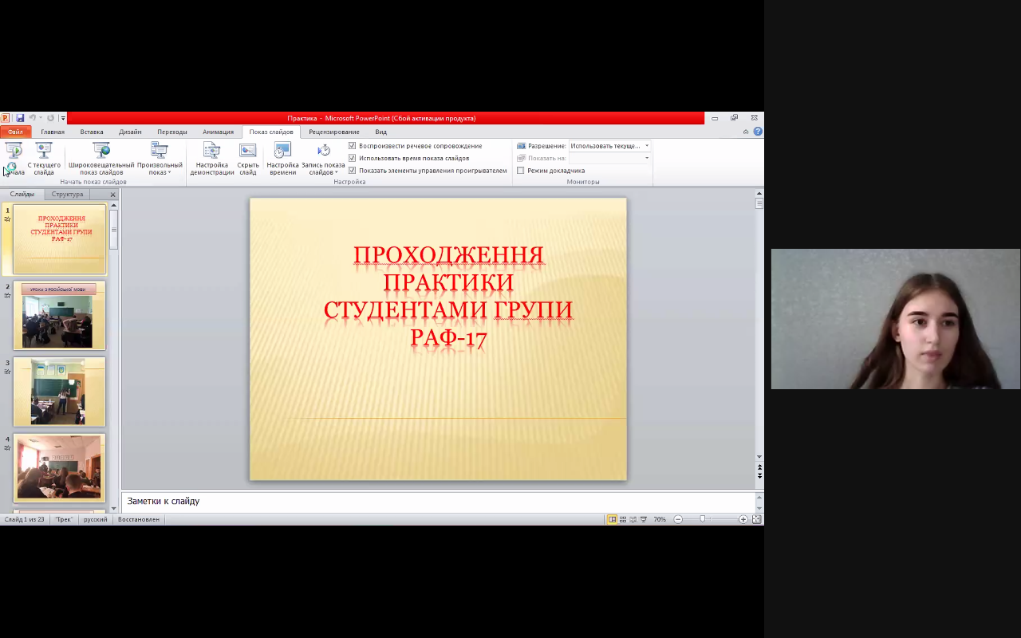Switch to the Structure (Структура) pane tab
The width and height of the screenshot is (1021, 638).
(67, 195)
